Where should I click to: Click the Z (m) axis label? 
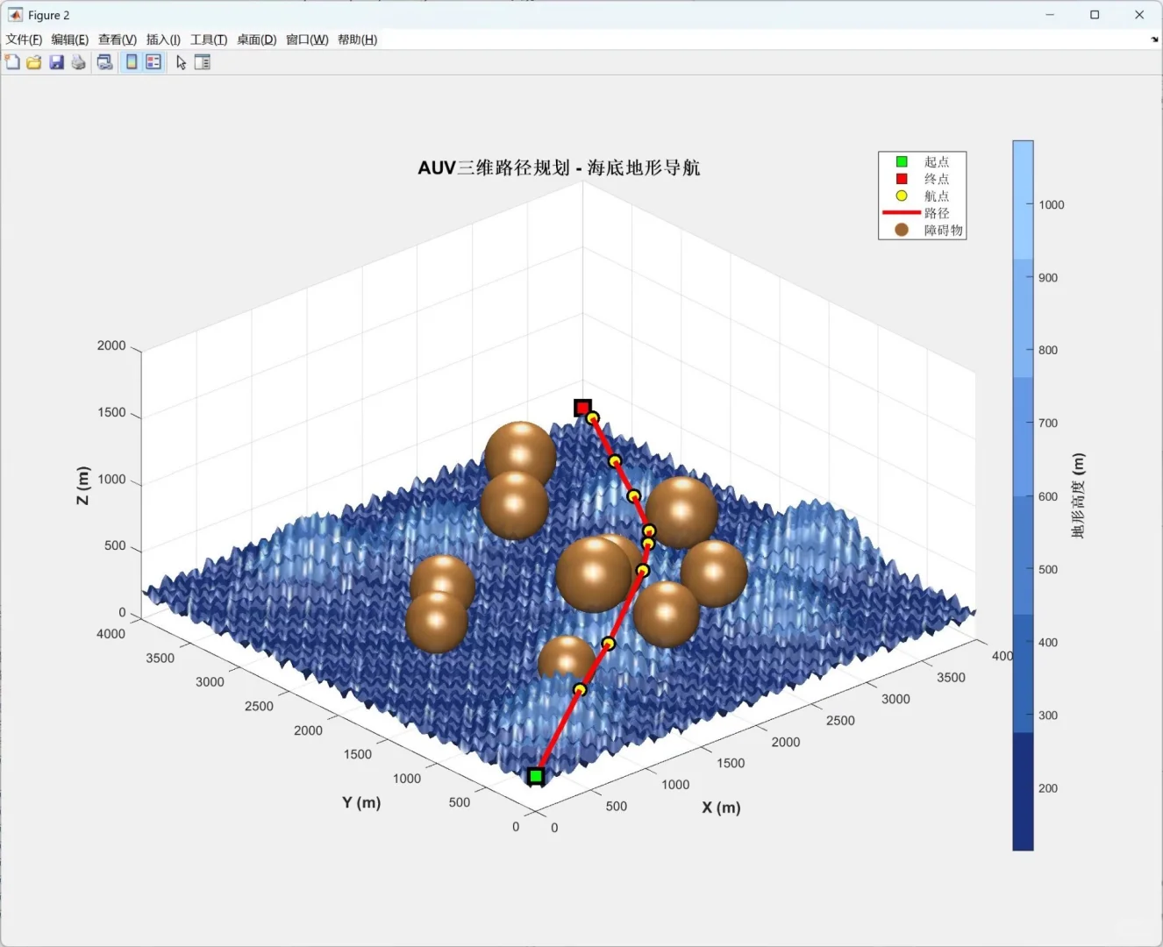pyautogui.click(x=83, y=486)
